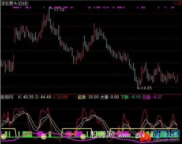Click the red diamond icon at top-right corner

tap(175, 3)
